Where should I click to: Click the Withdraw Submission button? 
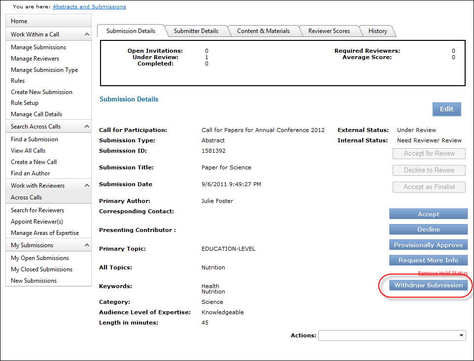tap(428, 285)
